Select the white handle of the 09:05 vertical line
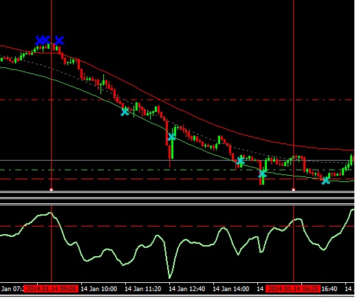 click(51, 190)
